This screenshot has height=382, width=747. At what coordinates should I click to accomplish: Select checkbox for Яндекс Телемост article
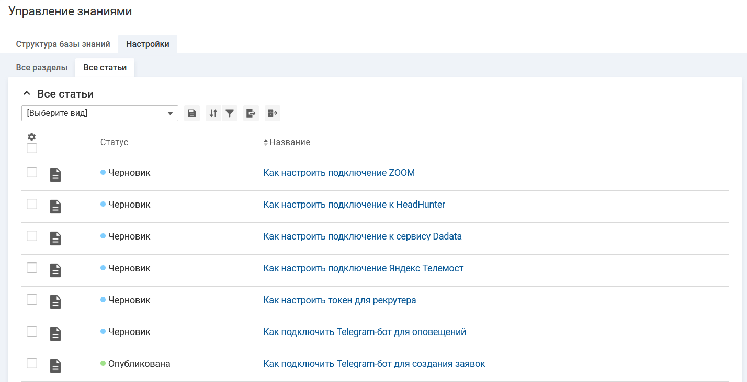pyautogui.click(x=32, y=268)
